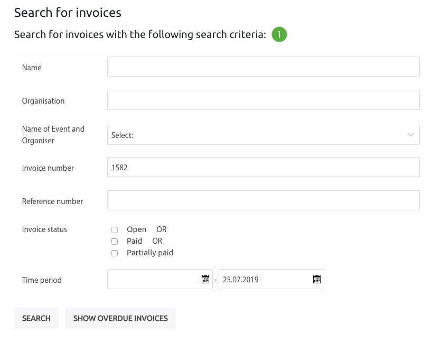Click the SEARCH button
441x342 pixels.
36,318
